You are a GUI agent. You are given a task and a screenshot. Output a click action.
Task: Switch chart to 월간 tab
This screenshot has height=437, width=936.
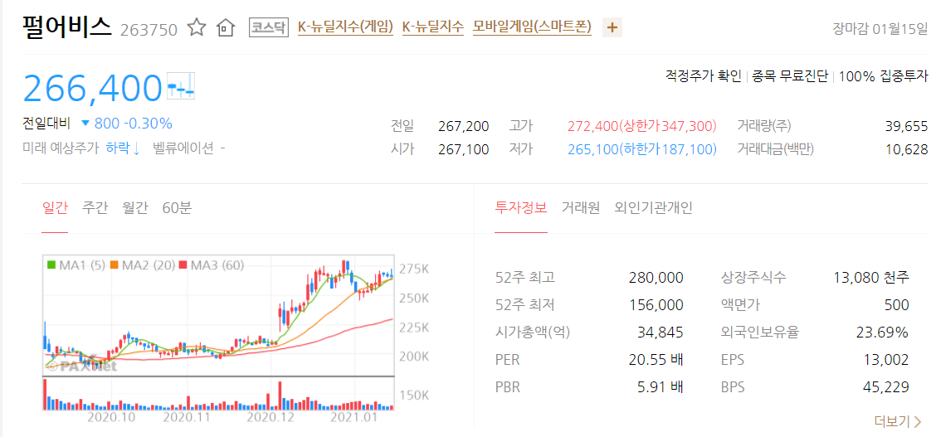click(135, 208)
